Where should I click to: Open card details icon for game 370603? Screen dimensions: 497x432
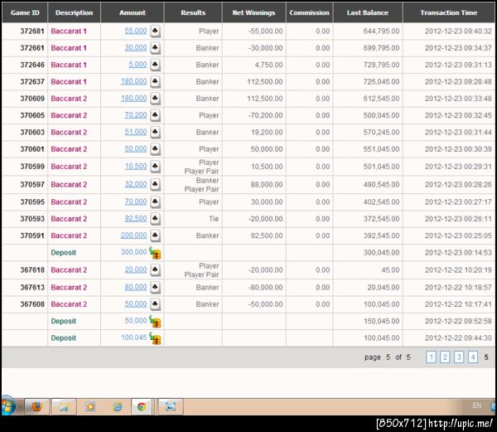coord(155,132)
